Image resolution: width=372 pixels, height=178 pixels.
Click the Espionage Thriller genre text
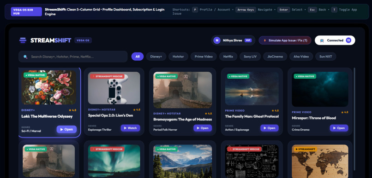[x=100, y=130]
